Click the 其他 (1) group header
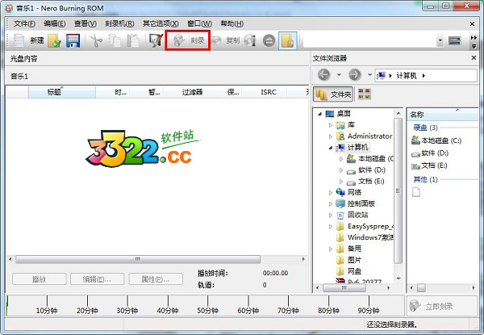The image size is (484, 335). [x=425, y=179]
